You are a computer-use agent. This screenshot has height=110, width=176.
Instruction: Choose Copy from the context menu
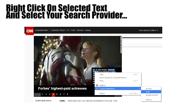(118, 75)
